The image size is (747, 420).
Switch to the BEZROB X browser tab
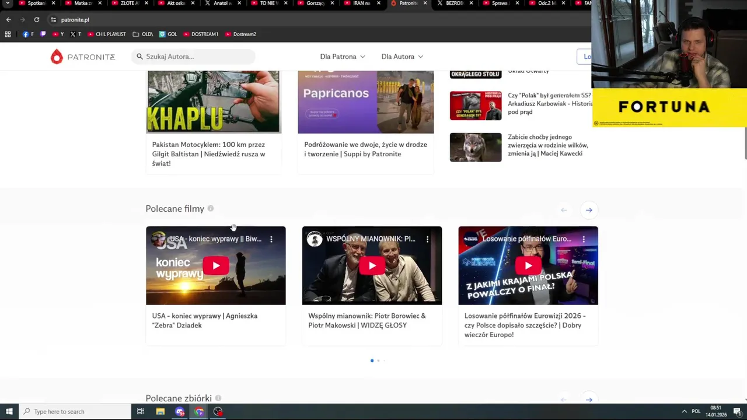(454, 3)
